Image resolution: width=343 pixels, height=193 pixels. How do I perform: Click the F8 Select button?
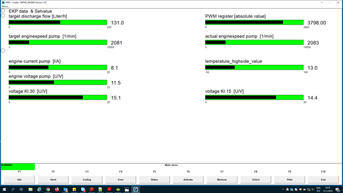[x=256, y=180]
